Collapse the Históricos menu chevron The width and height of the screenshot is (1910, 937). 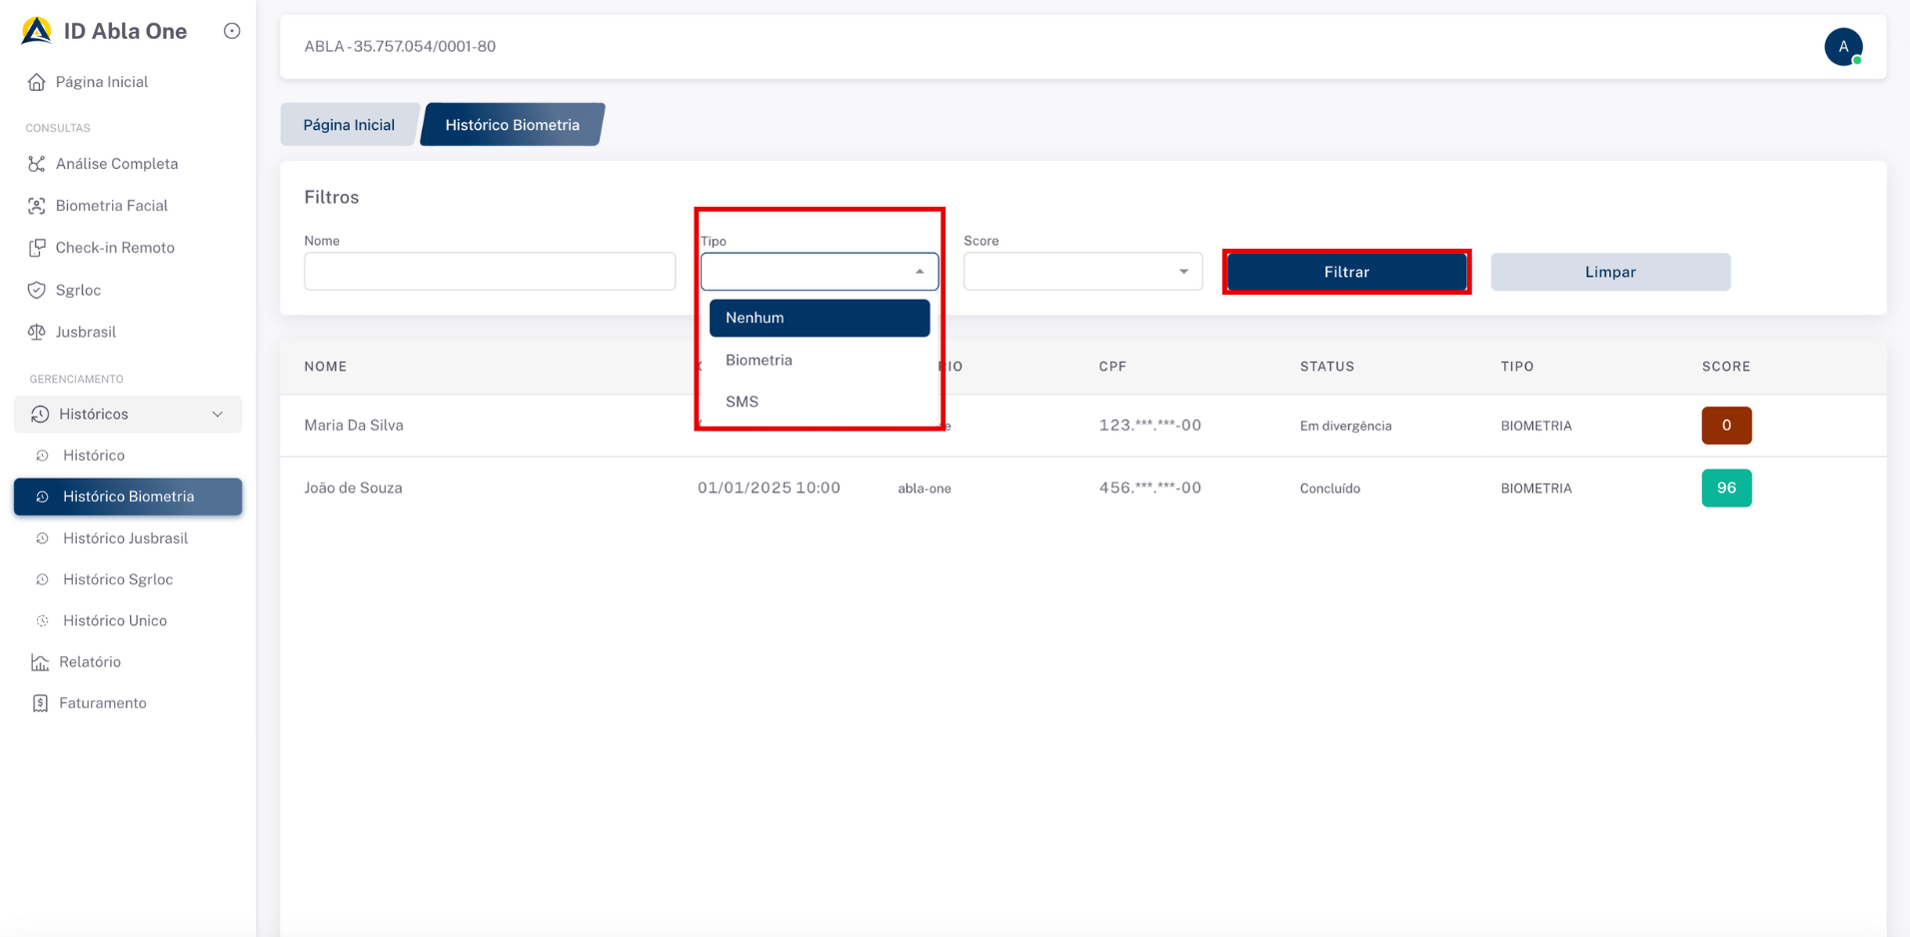[218, 415]
